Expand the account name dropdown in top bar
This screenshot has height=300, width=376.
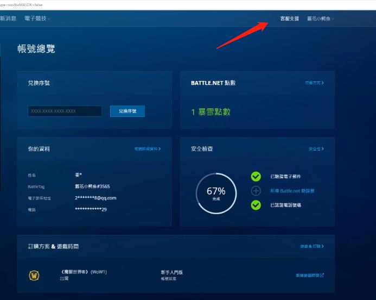point(321,18)
